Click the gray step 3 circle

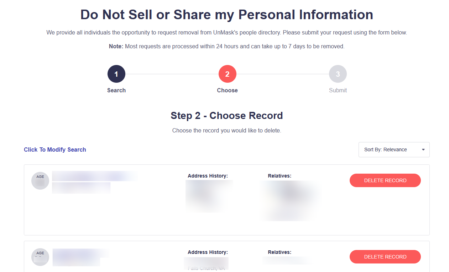tap(338, 74)
